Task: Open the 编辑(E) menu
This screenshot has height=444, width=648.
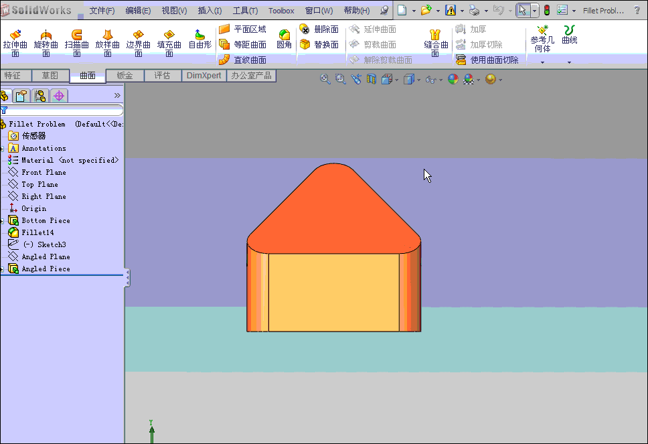Action: point(138,11)
